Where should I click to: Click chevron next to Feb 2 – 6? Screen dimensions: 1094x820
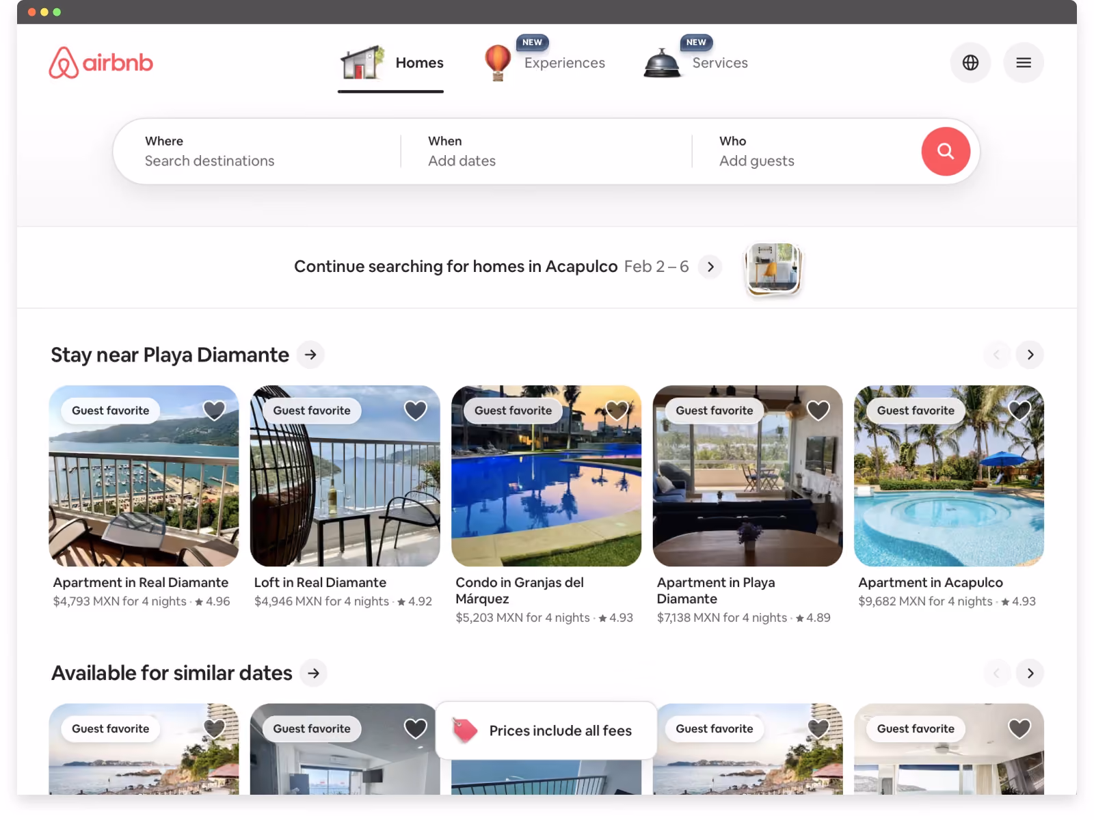[x=710, y=266]
